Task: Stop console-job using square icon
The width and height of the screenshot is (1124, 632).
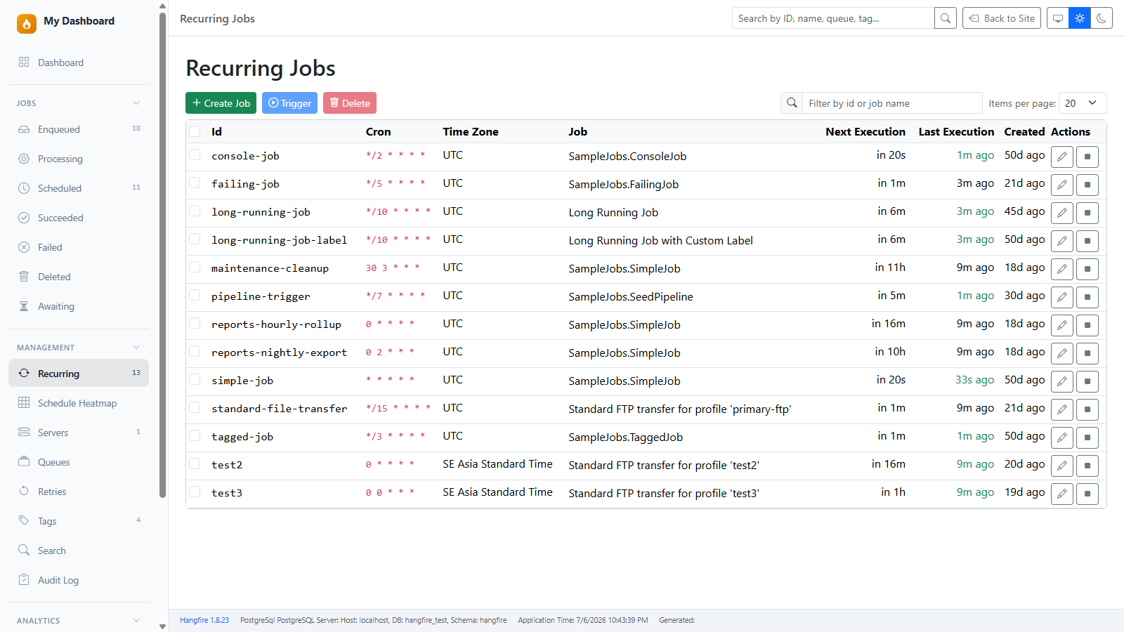Action: tap(1087, 157)
